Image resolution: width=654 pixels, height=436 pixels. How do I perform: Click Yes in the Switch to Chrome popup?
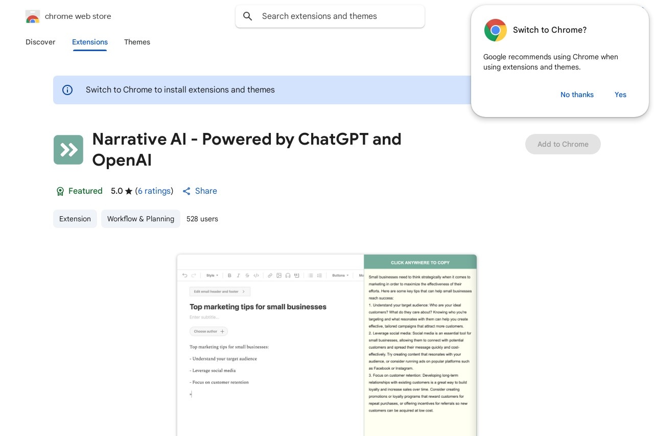tap(620, 95)
